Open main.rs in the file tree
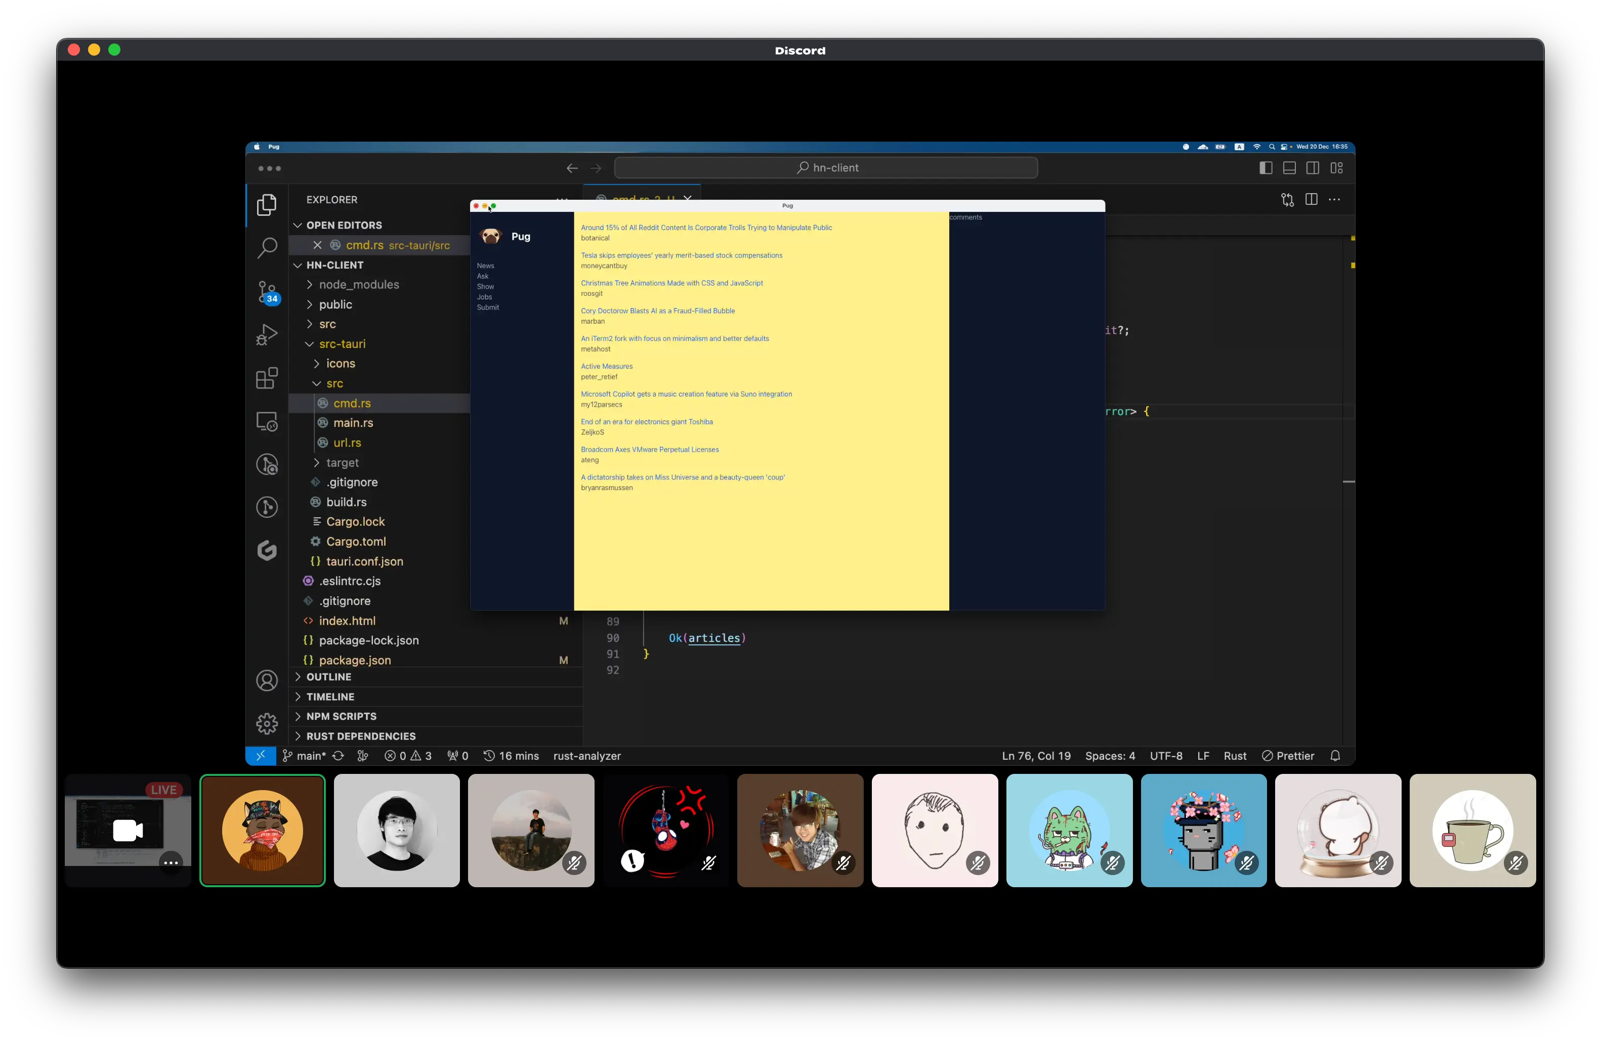This screenshot has width=1601, height=1043. pyautogui.click(x=353, y=423)
